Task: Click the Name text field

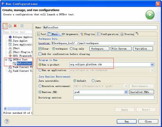Action: pos(100,27)
